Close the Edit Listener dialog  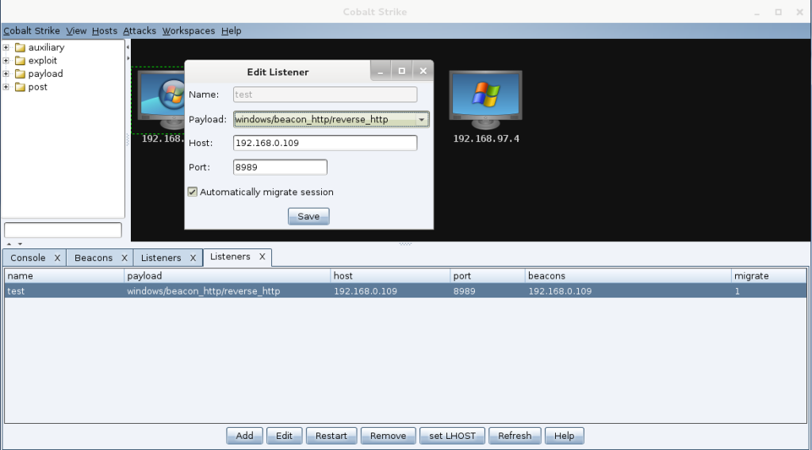coord(423,71)
